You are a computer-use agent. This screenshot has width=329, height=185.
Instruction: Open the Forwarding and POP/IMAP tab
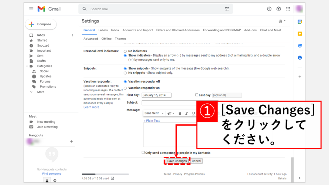222,30
